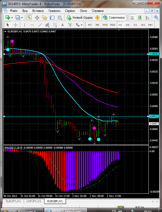162x212 pixels.
Task: Click the magenta dot near top-left candles
Action: (12, 41)
